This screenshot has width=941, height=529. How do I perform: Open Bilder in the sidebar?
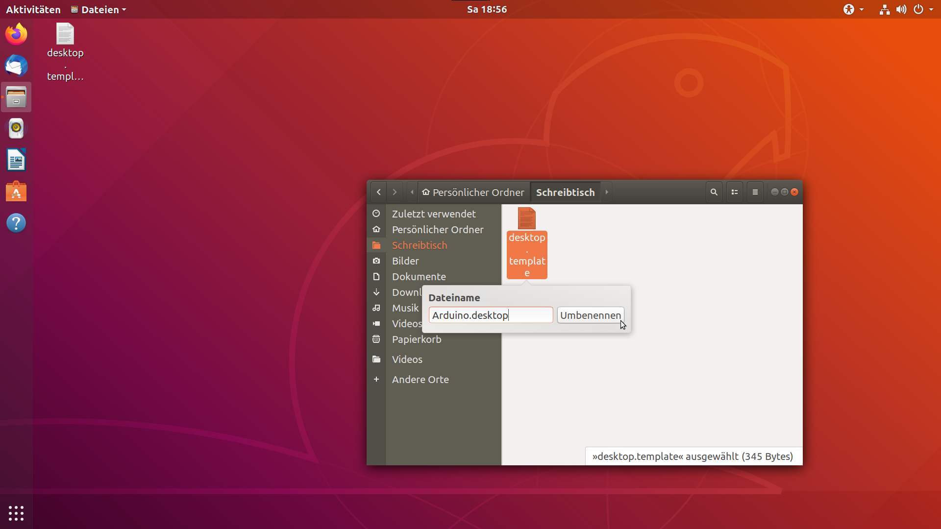click(x=434, y=261)
